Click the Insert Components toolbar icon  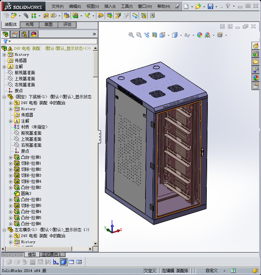pyautogui.click(x=14, y=15)
